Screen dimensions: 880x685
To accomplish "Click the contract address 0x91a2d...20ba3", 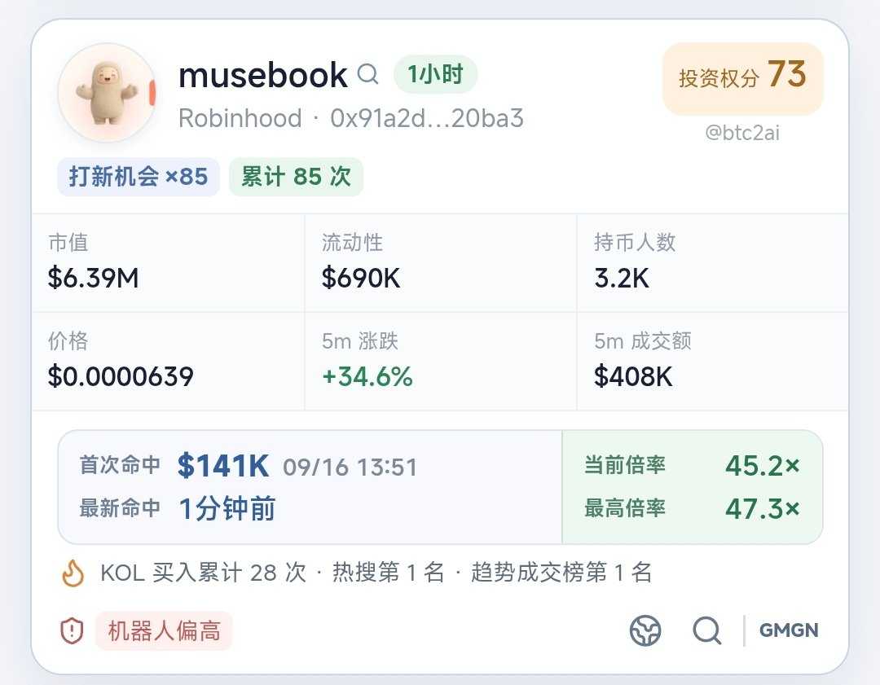I will tap(426, 118).
